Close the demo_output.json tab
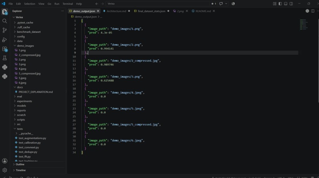This screenshot has width=319, height=178. (x=98, y=11)
